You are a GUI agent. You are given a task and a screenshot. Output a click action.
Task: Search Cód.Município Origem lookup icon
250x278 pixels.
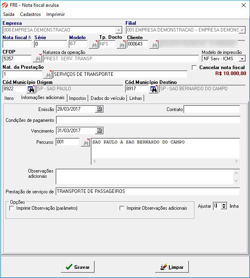(31, 89)
